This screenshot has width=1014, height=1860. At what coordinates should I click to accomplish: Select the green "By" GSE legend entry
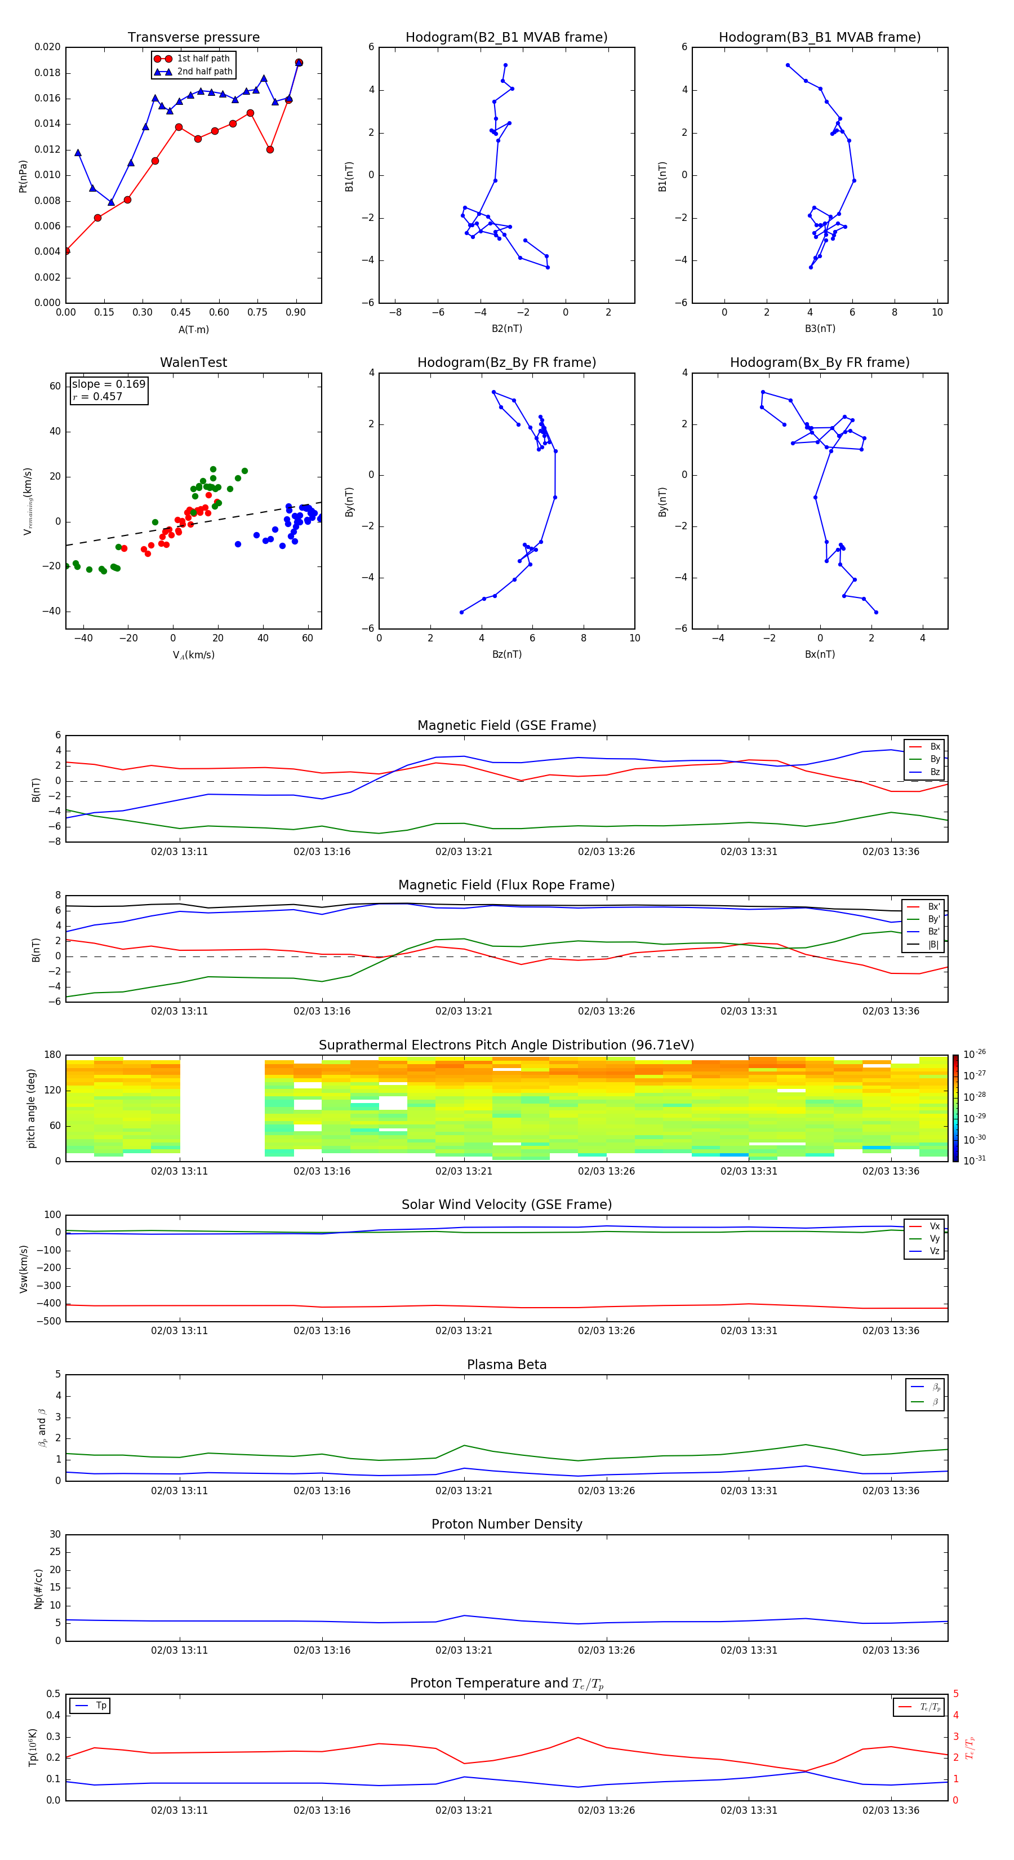[924, 759]
